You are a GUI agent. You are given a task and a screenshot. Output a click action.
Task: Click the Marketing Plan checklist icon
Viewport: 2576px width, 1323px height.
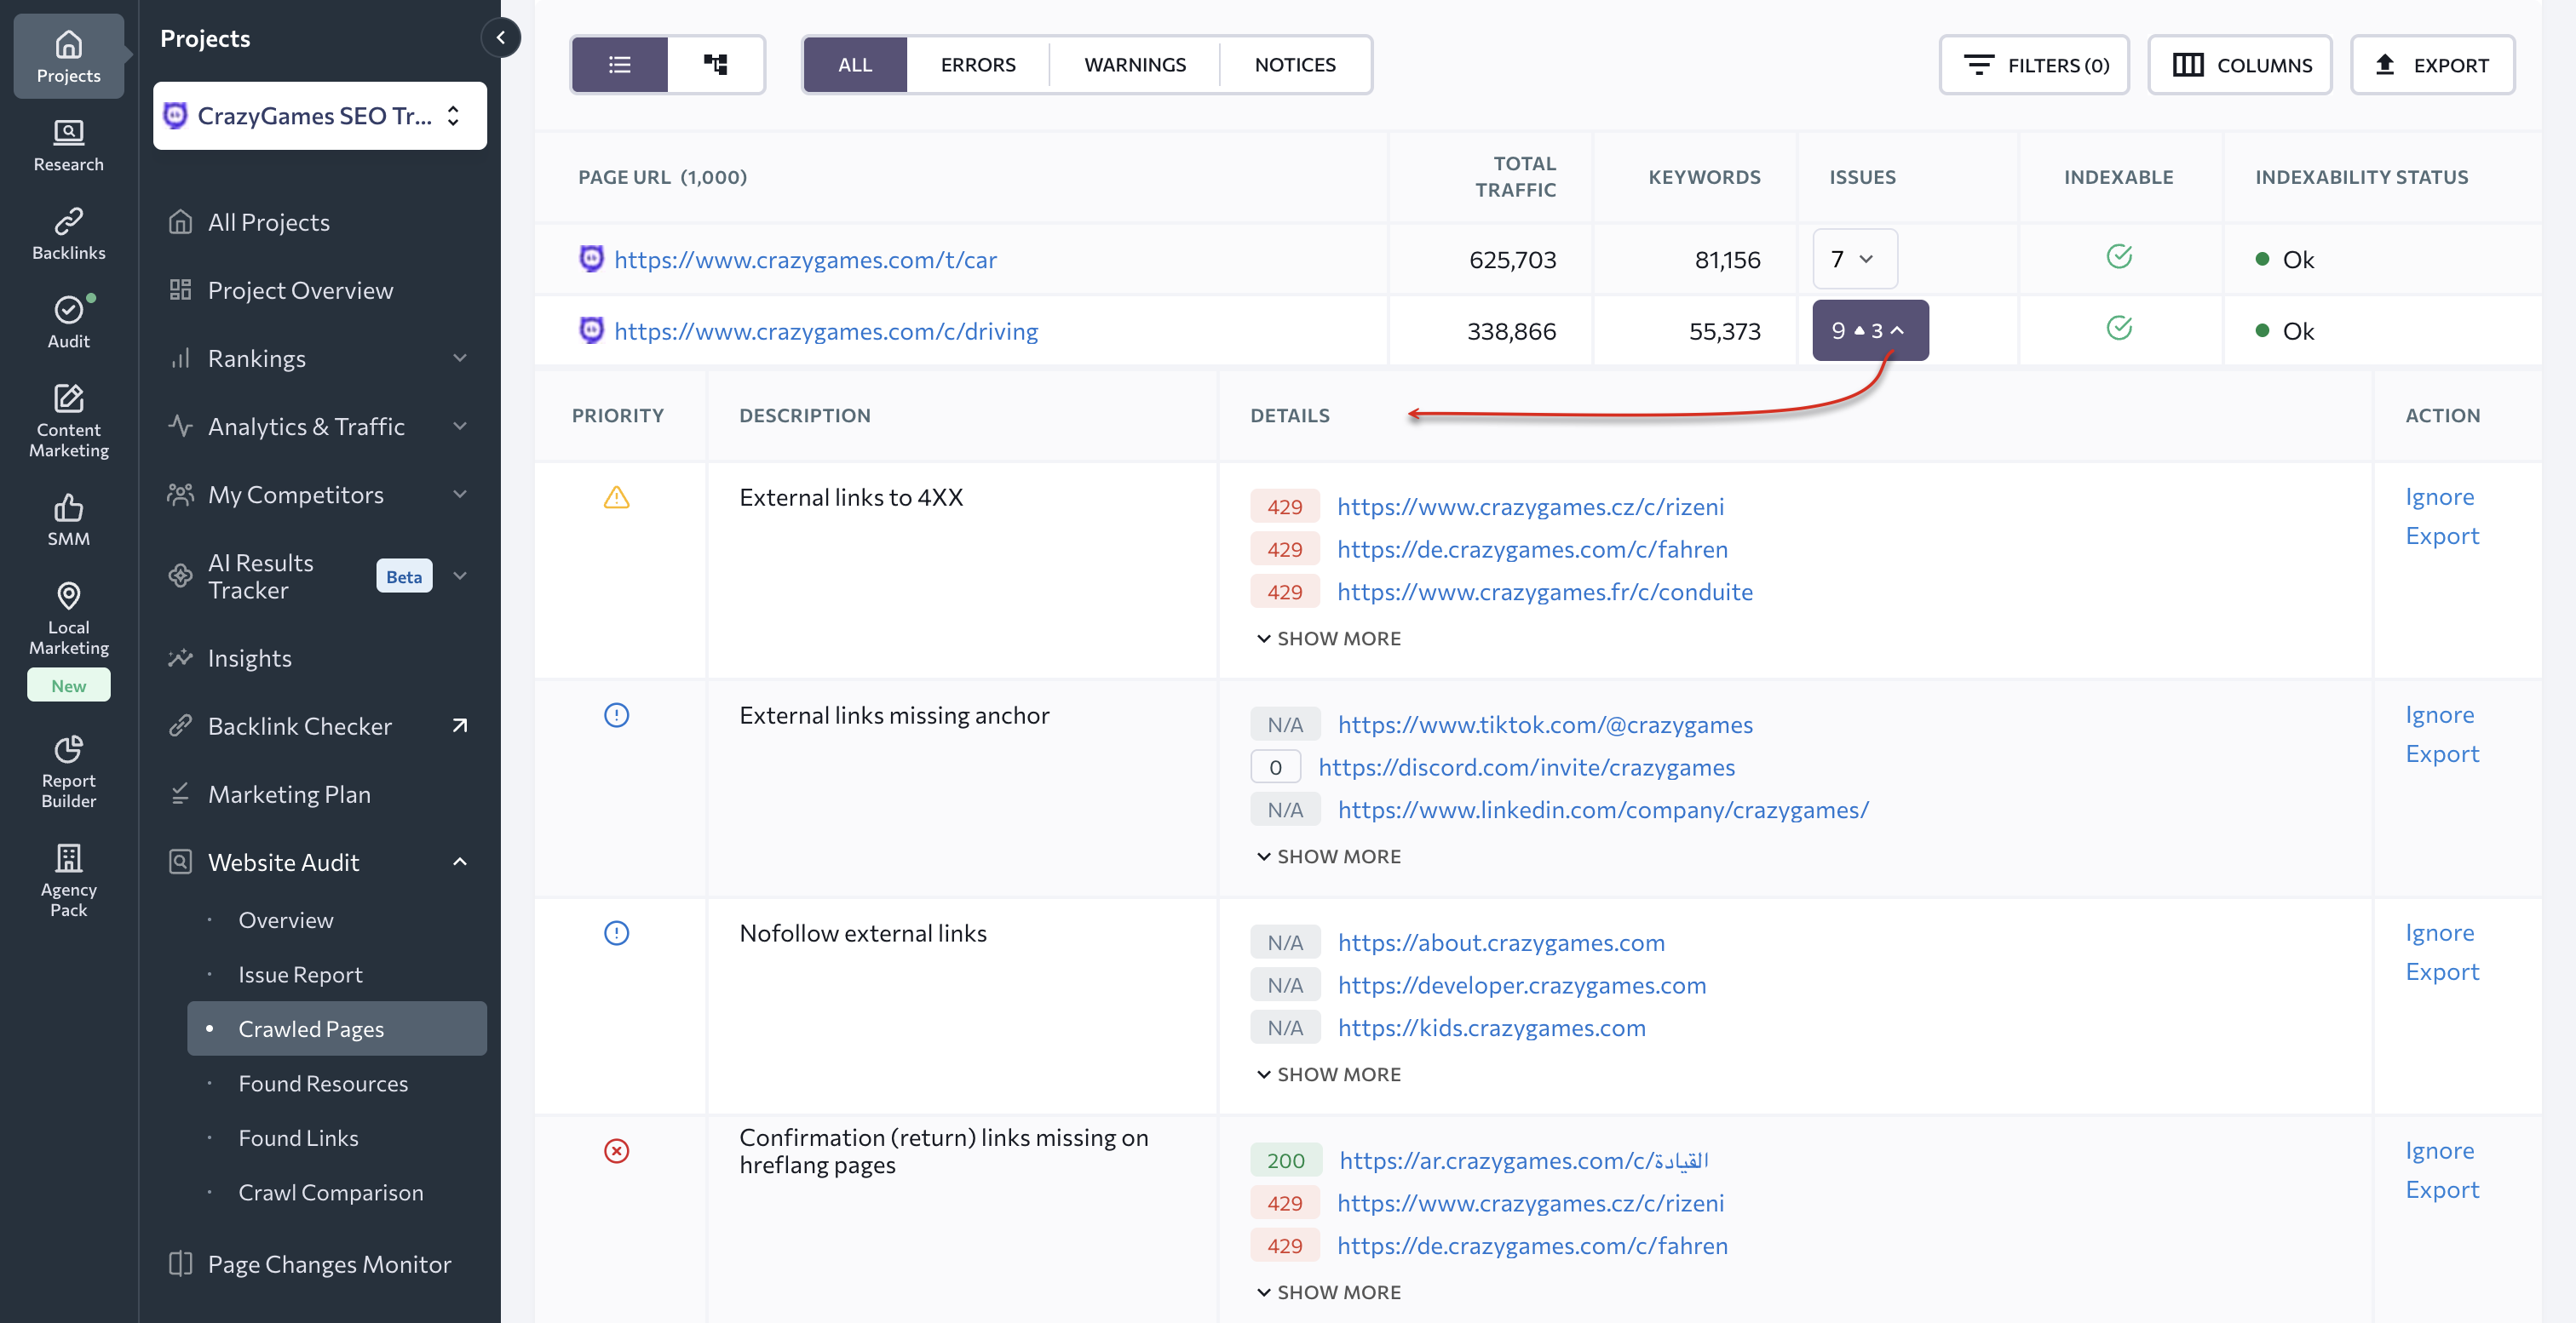click(x=180, y=794)
